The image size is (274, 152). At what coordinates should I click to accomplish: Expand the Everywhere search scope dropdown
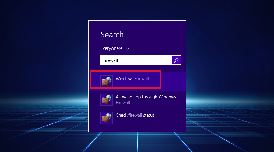pos(115,48)
